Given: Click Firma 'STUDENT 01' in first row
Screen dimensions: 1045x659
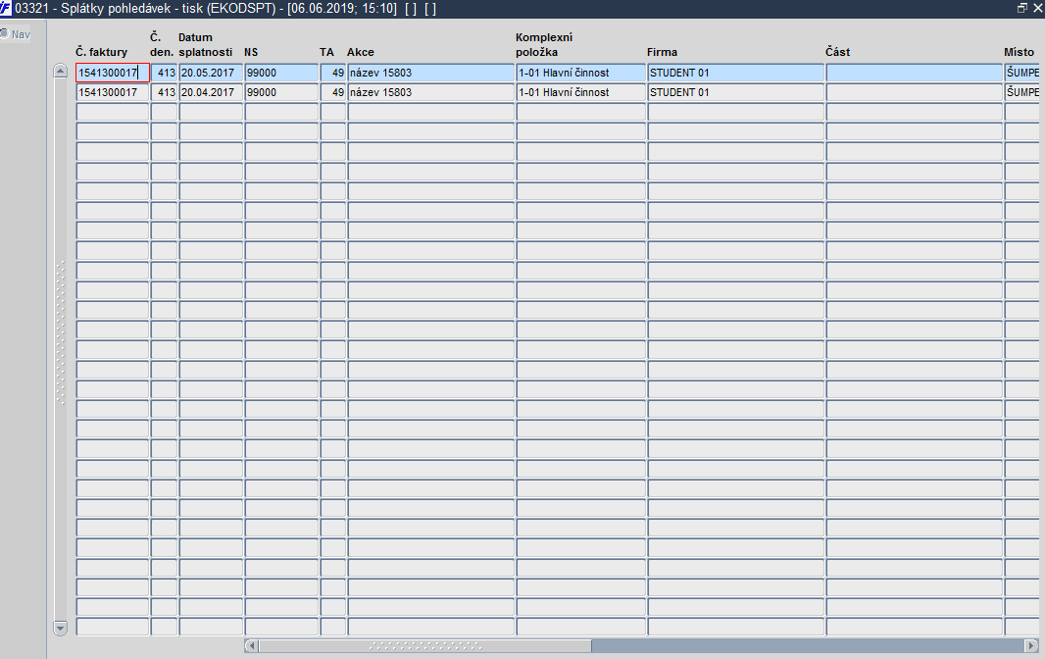Looking at the screenshot, I should (x=736, y=73).
